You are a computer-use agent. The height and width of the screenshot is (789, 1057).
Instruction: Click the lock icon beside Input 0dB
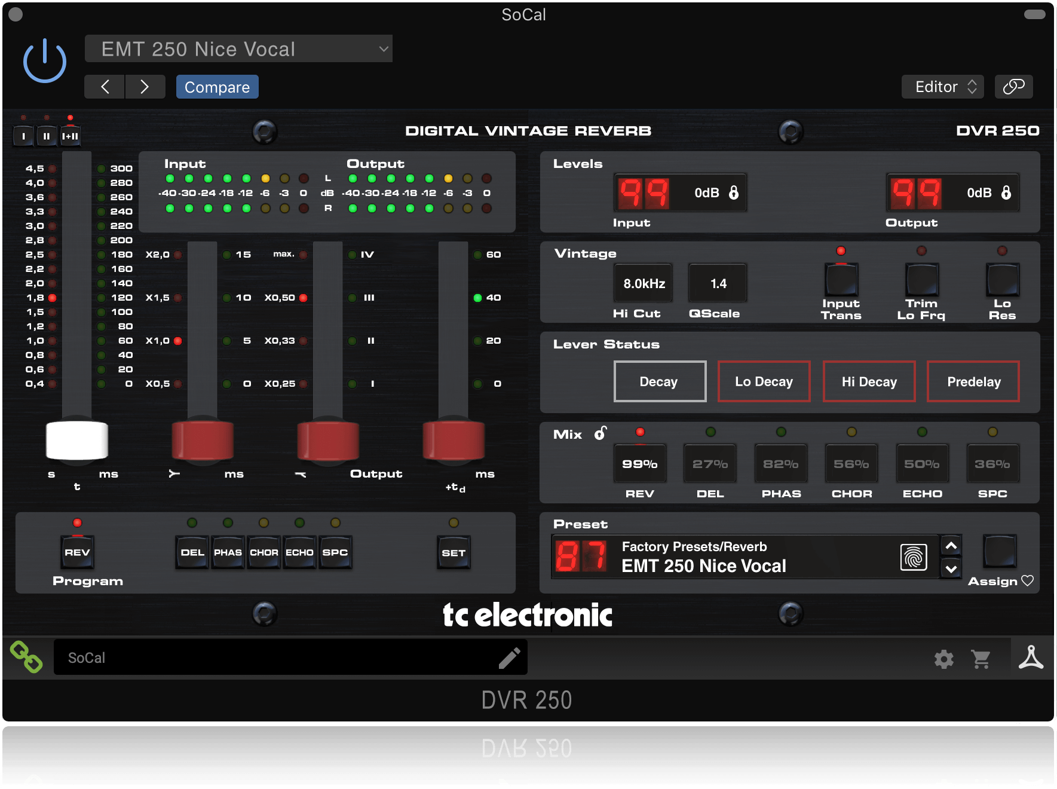(734, 192)
